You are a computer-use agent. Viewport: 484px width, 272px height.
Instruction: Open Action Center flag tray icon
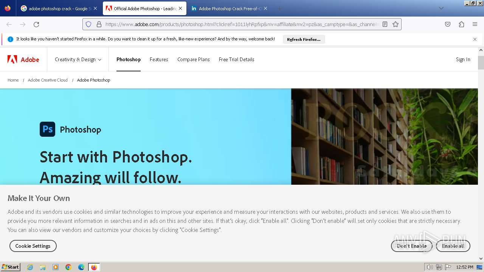click(448, 267)
